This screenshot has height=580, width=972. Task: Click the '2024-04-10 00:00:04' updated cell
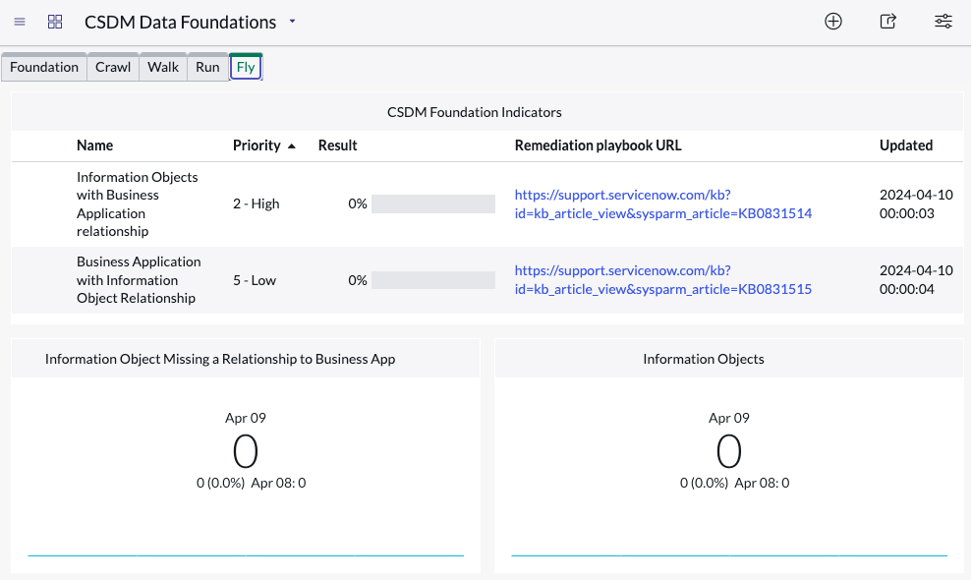coord(916,280)
